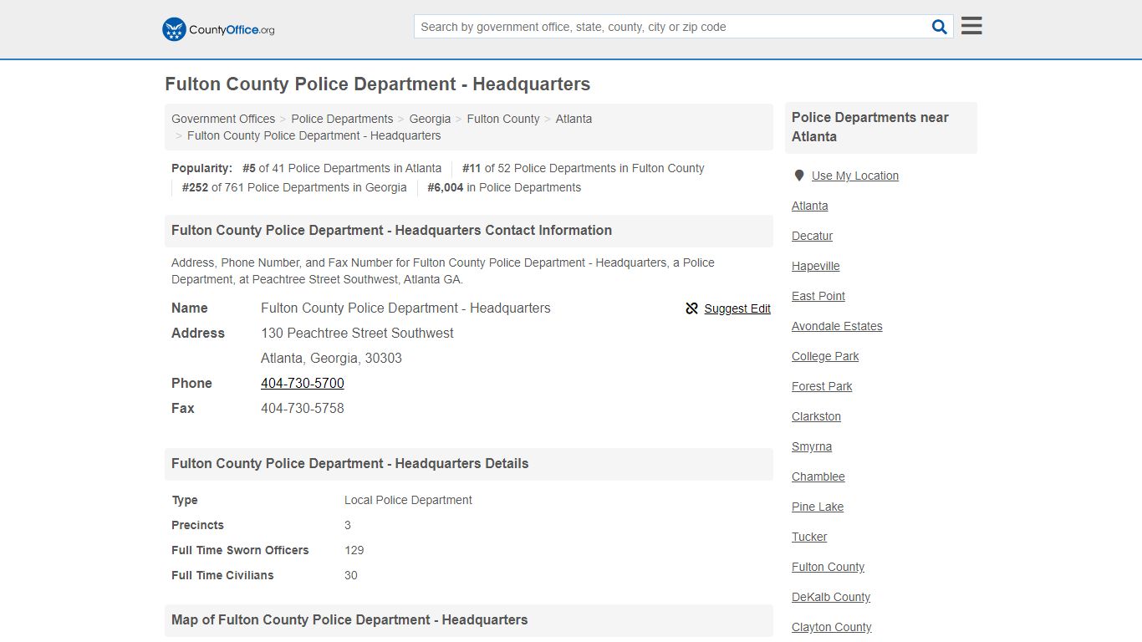Click the magnifying glass search icon
Viewport: 1142px width, 642px height.
[940, 27]
